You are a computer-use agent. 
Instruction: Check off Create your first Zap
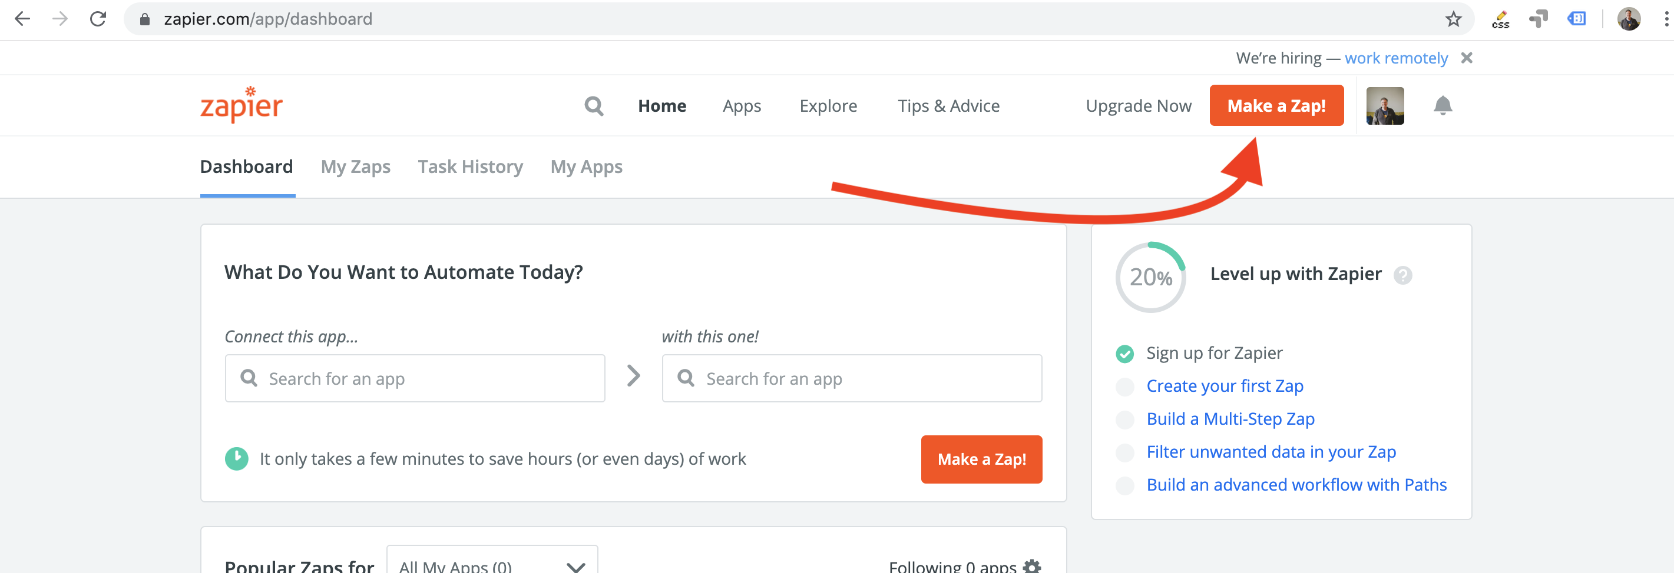tap(1125, 386)
